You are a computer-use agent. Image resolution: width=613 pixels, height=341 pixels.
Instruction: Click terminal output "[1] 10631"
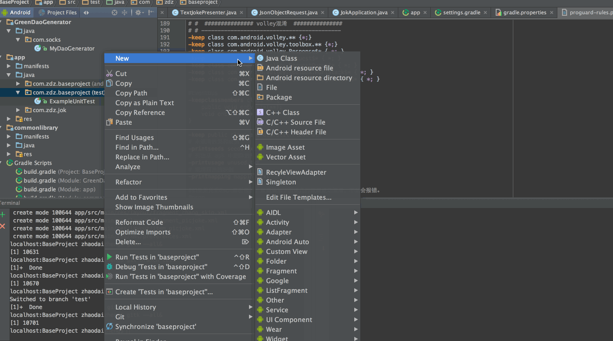pos(25,252)
